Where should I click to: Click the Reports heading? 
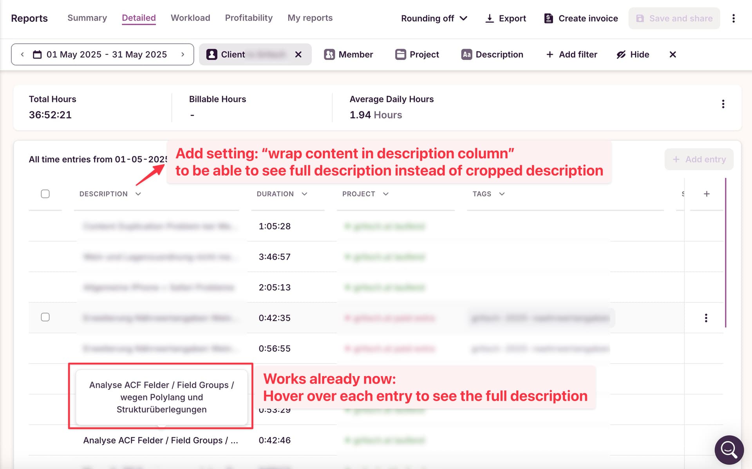point(29,18)
